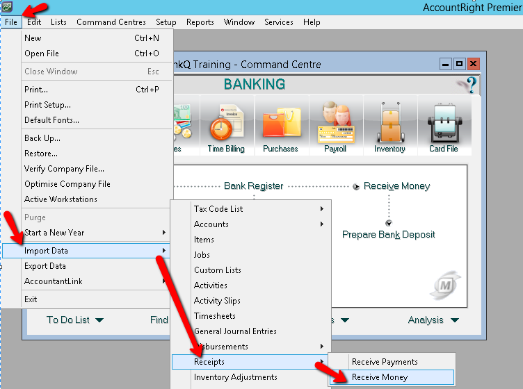
Task: Close the Command Centre window
Action: tap(474, 64)
